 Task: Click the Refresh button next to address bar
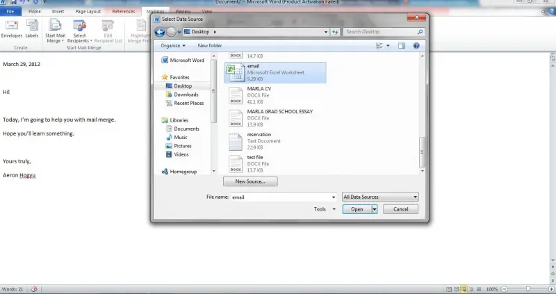(x=335, y=32)
